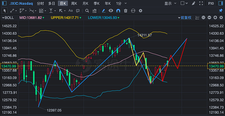The image size is (225, 116).
Task: Expand the minute period chevron next to 1分
Action: pyautogui.click(x=126, y=3)
